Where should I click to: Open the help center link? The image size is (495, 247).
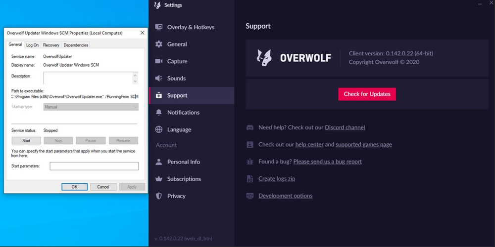[x=309, y=145]
